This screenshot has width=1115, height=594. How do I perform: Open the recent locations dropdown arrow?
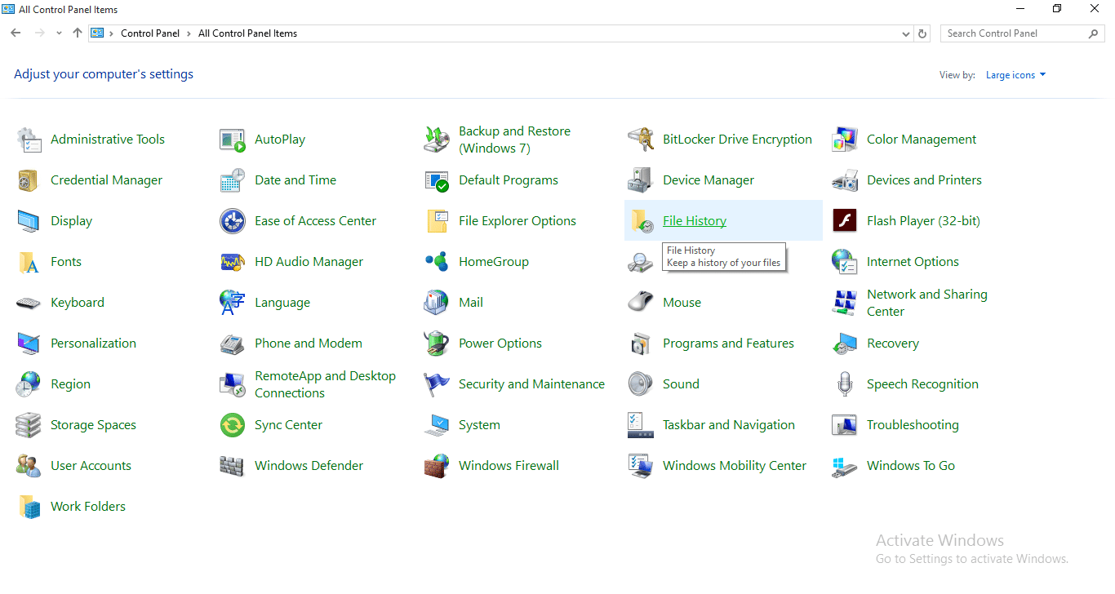click(x=59, y=33)
